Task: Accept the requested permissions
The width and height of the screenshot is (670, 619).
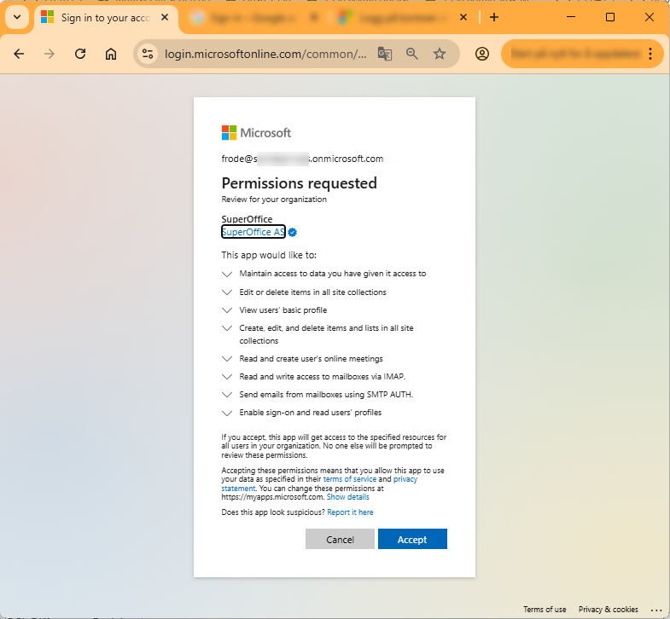Action: pyautogui.click(x=412, y=539)
